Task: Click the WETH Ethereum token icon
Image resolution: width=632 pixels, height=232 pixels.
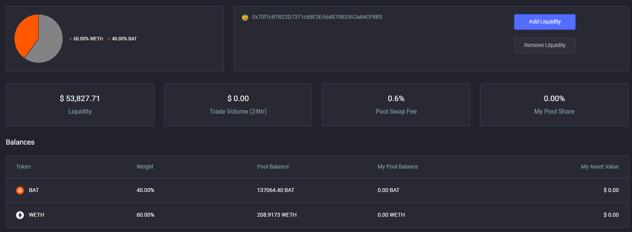Action: (20, 215)
